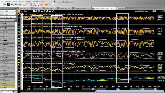Select the pointer arrow drawing tool
The image size is (165, 93).
(19, 11)
